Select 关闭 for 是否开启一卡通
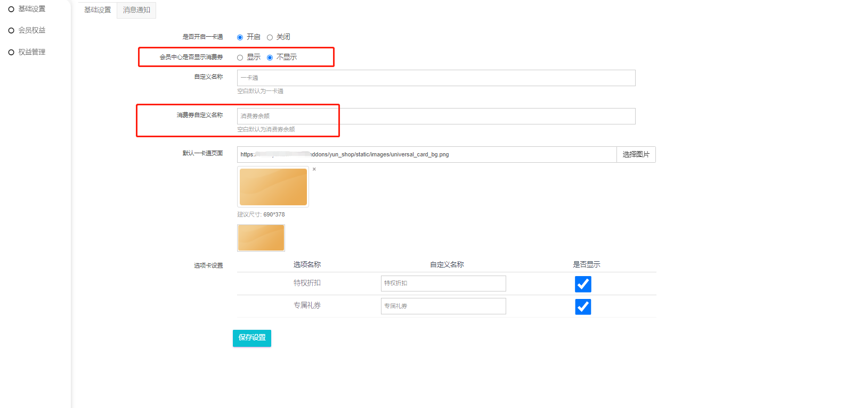Image resolution: width=844 pixels, height=408 pixels. tap(270, 37)
